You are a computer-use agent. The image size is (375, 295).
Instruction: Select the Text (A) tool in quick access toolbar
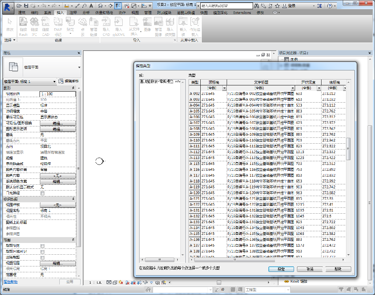coord(91,5)
